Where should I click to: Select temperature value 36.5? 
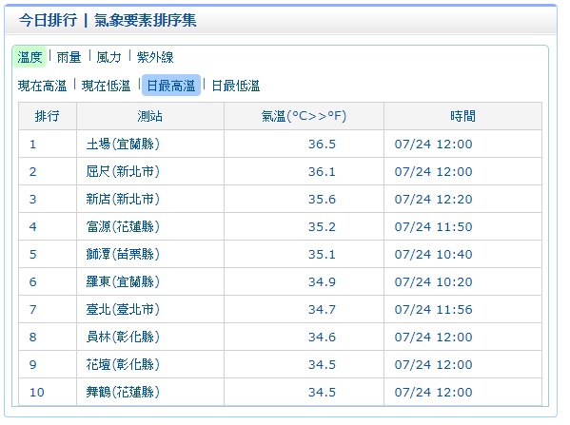322,145
